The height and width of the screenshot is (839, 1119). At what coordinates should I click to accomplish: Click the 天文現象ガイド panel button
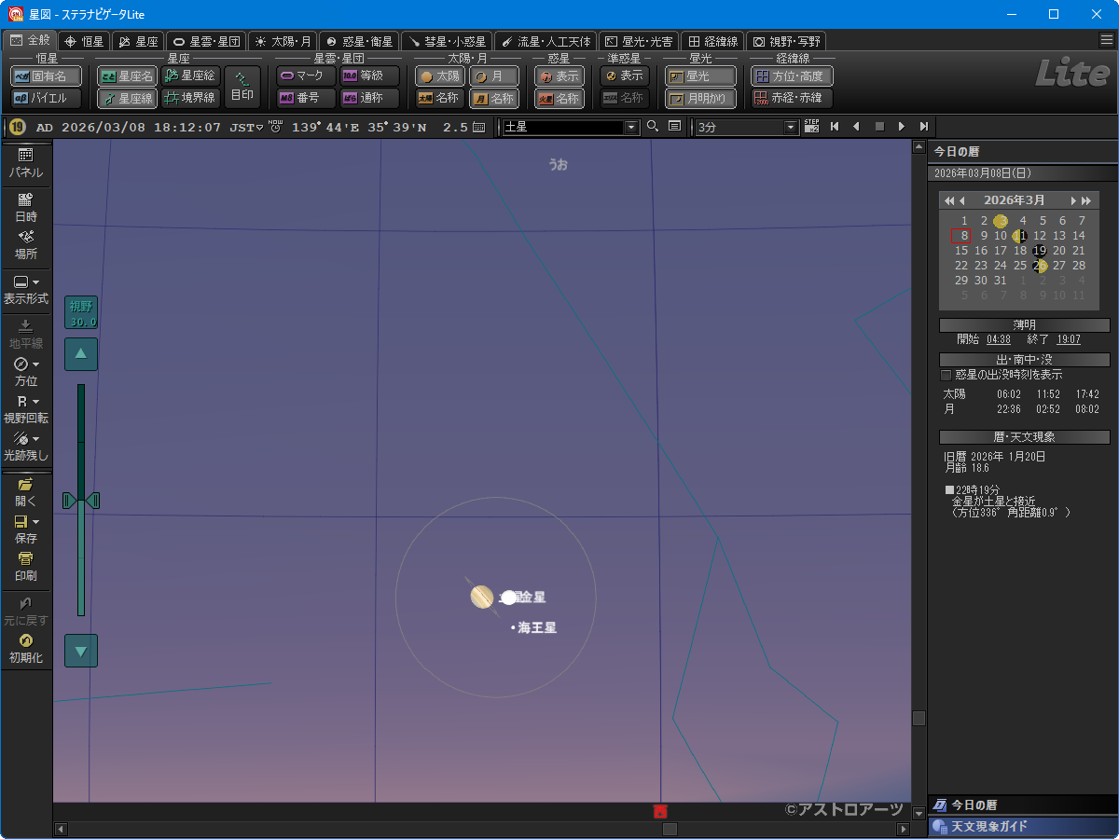1022,827
